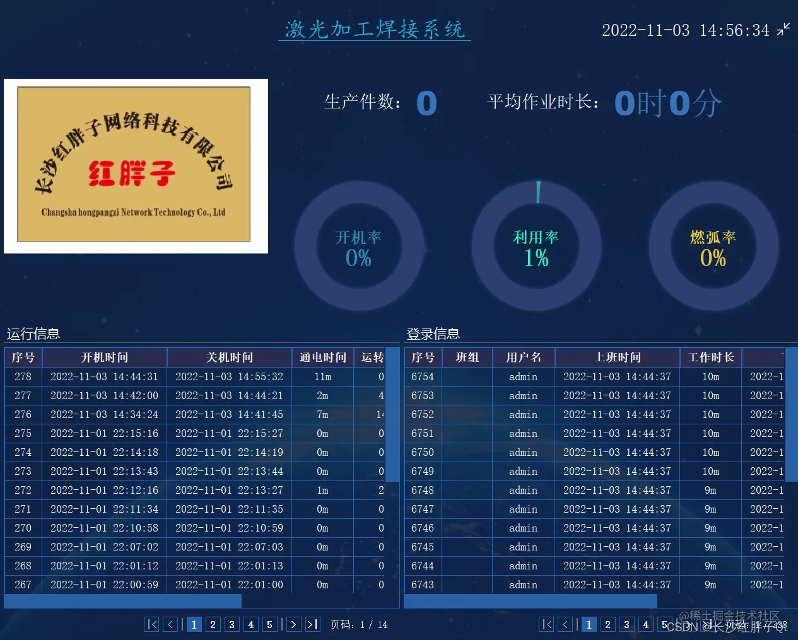Click the exit-fullscreen arrows icon beside the clock
This screenshot has width=798, height=640.
pos(784,29)
